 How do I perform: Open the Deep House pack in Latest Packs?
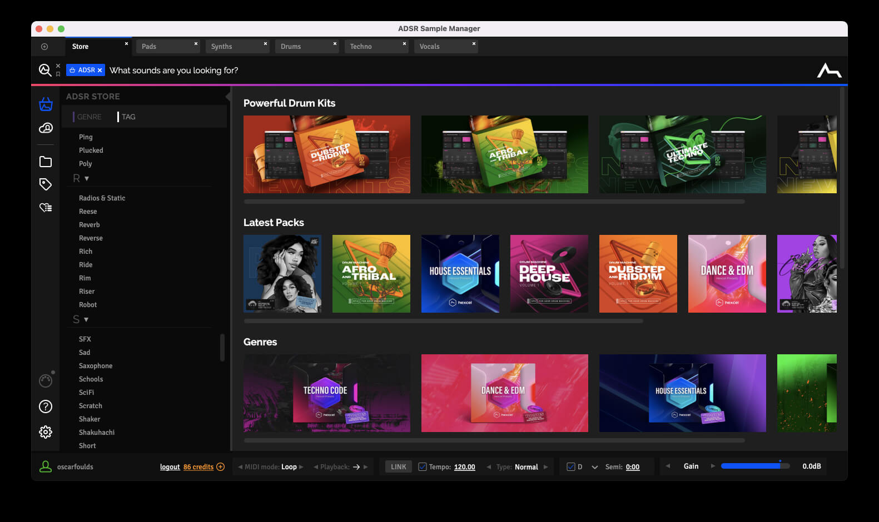coord(549,274)
